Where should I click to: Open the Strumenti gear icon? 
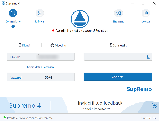pyautogui.click(x=118, y=13)
